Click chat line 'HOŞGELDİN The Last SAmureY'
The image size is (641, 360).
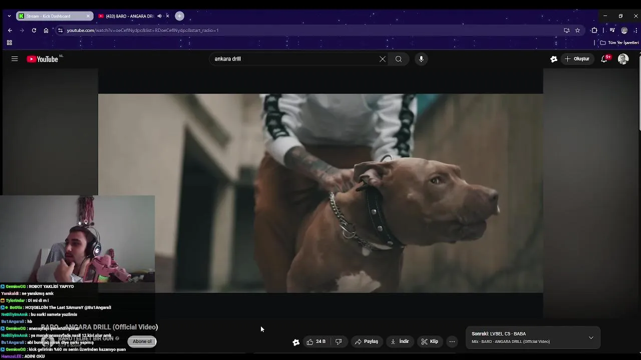click(x=68, y=307)
